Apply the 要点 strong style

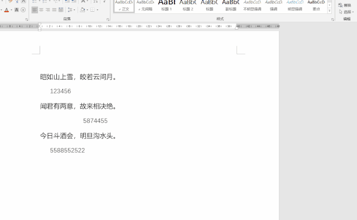click(x=316, y=6)
